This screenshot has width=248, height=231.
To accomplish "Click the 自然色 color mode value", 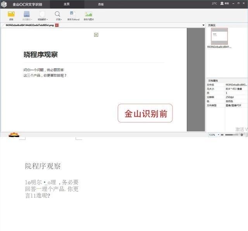I will 229,101.
